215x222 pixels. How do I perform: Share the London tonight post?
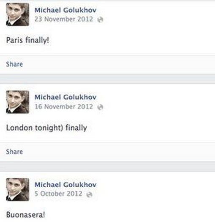pos(14,152)
